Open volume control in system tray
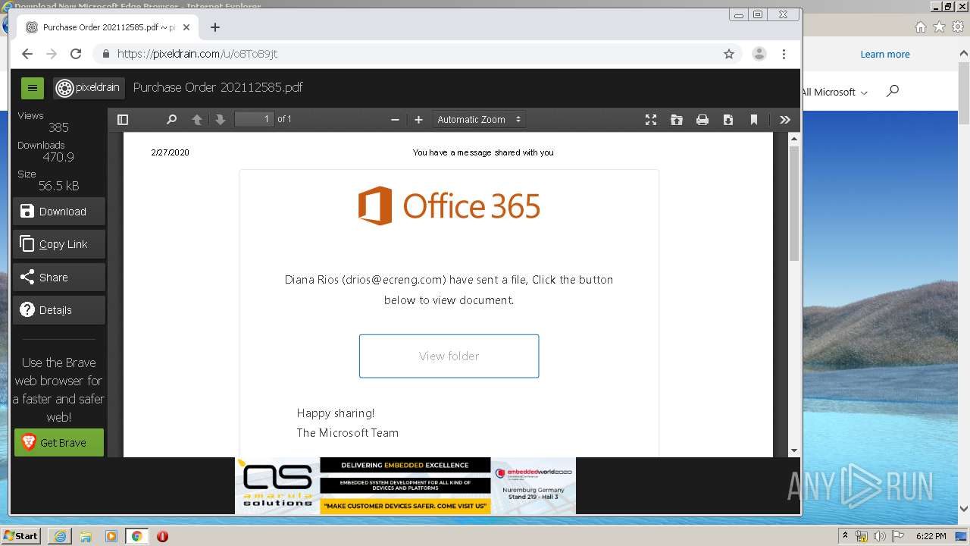Viewport: 970px width, 546px height. [x=880, y=536]
